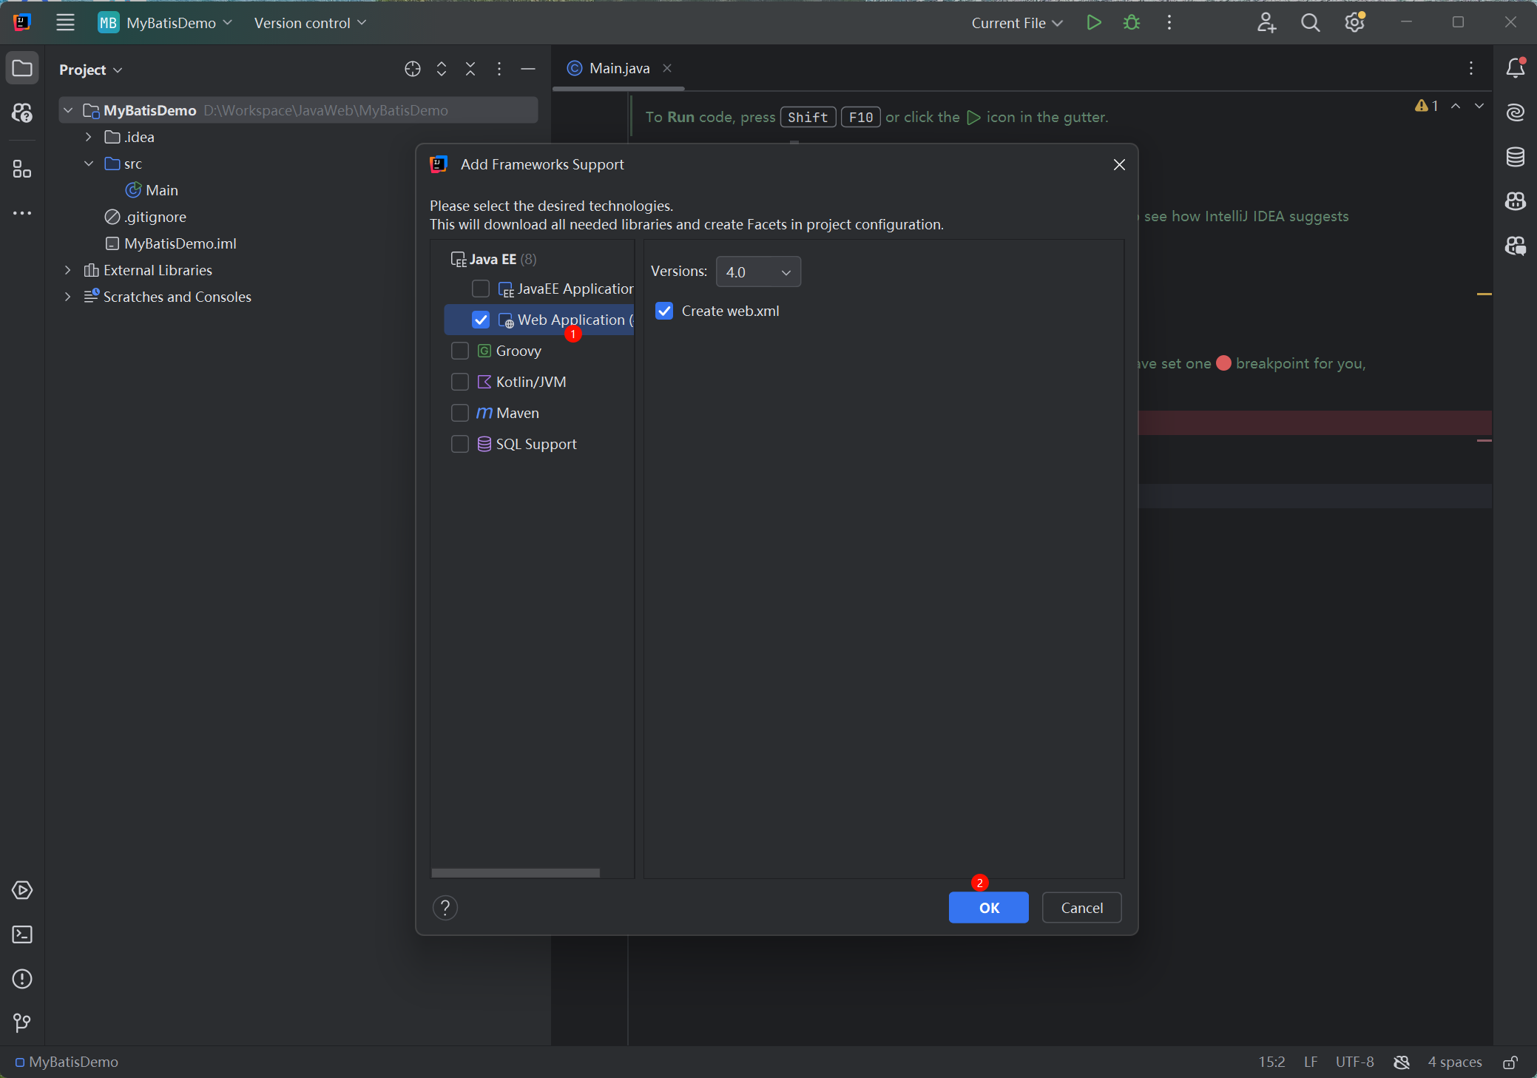
Task: Expand the External Libraries tree node
Action: [68, 270]
